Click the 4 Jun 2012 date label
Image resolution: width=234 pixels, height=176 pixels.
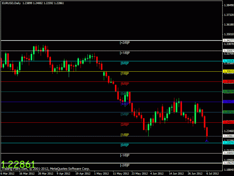(x=157, y=173)
